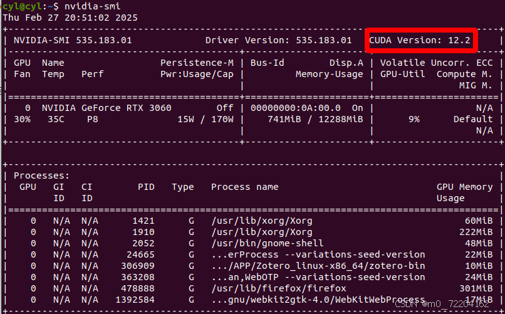Screen dimensions: 505x314
Task: Click the CUDA Version: 12.2 text
Action: click(420, 40)
